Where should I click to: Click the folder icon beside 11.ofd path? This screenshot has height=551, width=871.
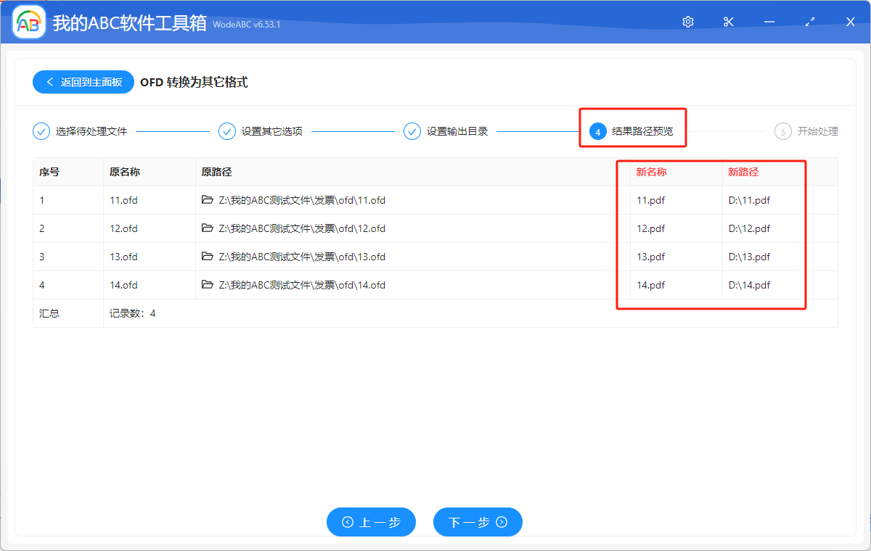208,200
